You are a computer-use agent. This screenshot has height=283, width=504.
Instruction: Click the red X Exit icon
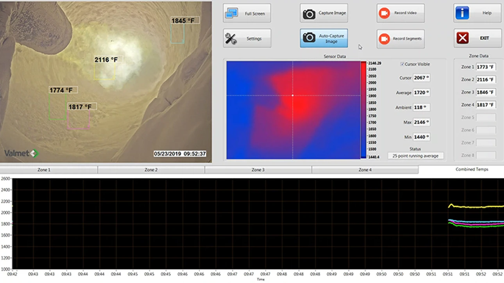coord(463,38)
